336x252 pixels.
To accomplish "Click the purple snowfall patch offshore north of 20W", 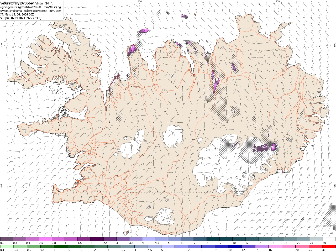I will point(144,31).
